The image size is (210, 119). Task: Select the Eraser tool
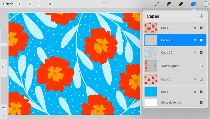coord(181,4)
